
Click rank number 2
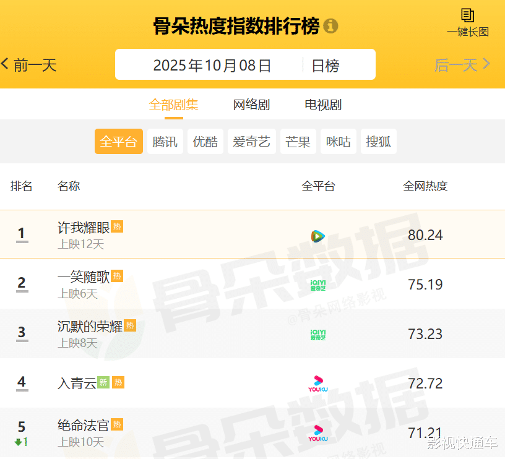(22, 283)
